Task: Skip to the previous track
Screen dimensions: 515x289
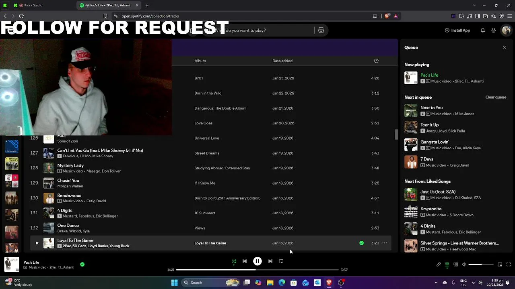Action: pos(245,261)
